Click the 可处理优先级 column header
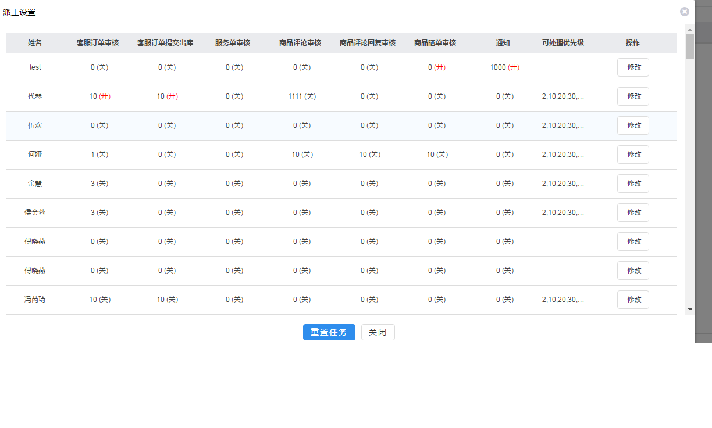This screenshot has height=428, width=712. pyautogui.click(x=563, y=43)
